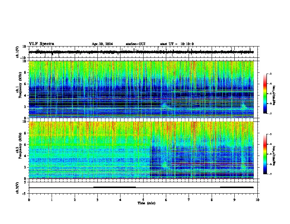This screenshot has height=224, width=290.
Task: Click the ch.1 voltage waveform trace
Action: [x=141, y=52]
